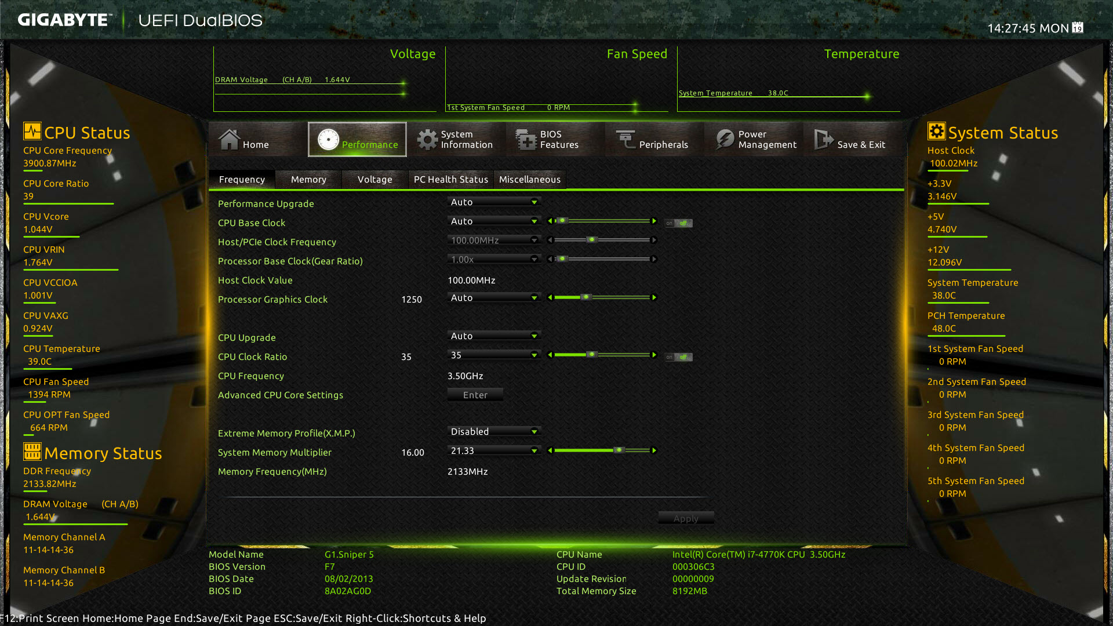Click the BIOS Features chip icon
The image size is (1113, 626).
pos(526,140)
